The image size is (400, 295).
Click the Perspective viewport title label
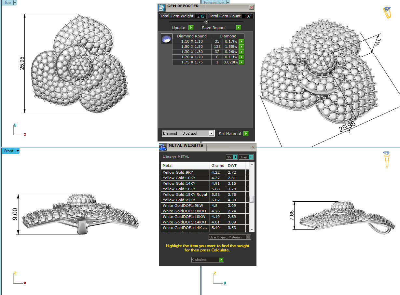click(x=214, y=2)
